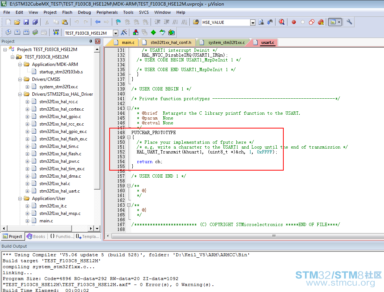Image resolution: width=384 pixels, height=292 pixels.
Task: Select stm32f1xx_it.c in project tree
Action: [53, 206]
